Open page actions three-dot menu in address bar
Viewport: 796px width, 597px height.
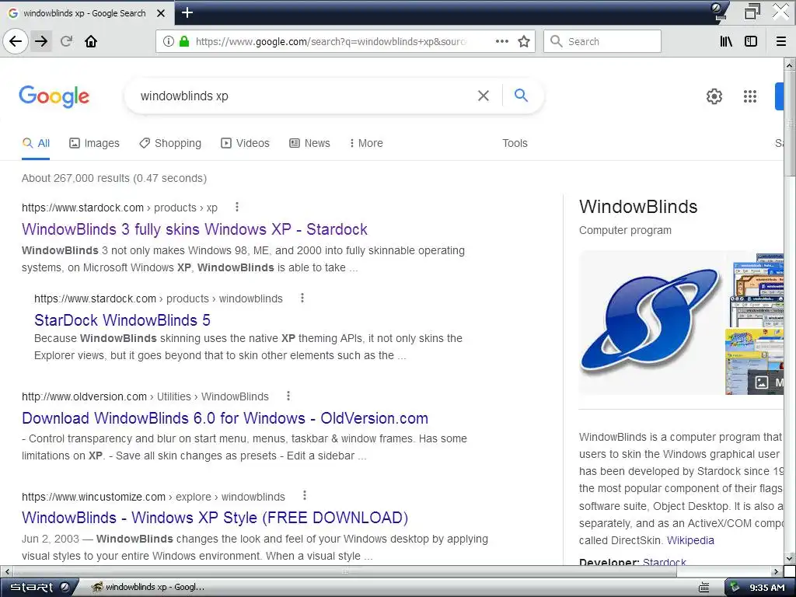(x=502, y=41)
